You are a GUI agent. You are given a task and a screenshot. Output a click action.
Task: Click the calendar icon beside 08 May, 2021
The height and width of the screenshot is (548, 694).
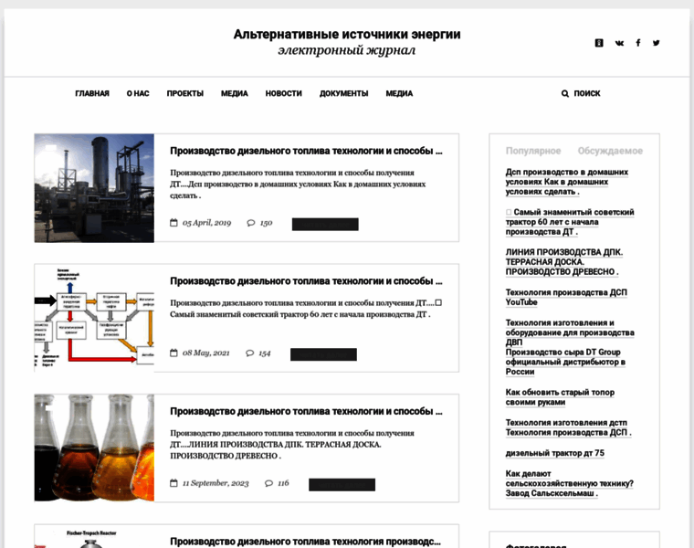point(173,353)
